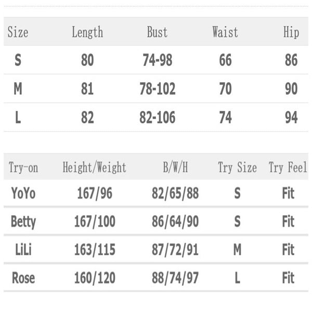Click the Size column header
This screenshot has width=312, height=312.
tap(17, 32)
